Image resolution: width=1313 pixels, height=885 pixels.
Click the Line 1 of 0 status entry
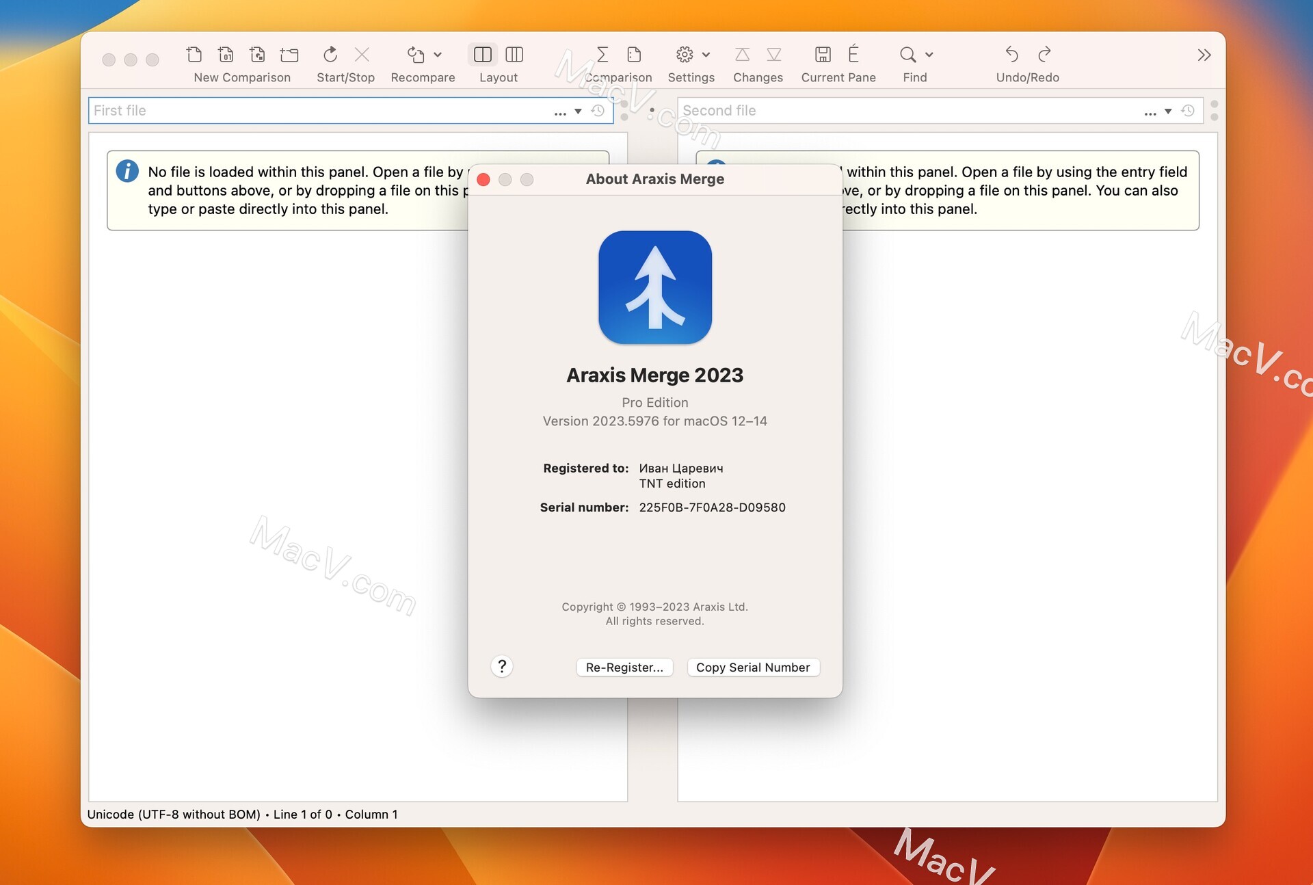pos(303,815)
